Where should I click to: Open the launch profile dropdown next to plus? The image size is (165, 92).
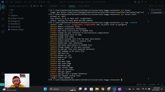coord(152,6)
